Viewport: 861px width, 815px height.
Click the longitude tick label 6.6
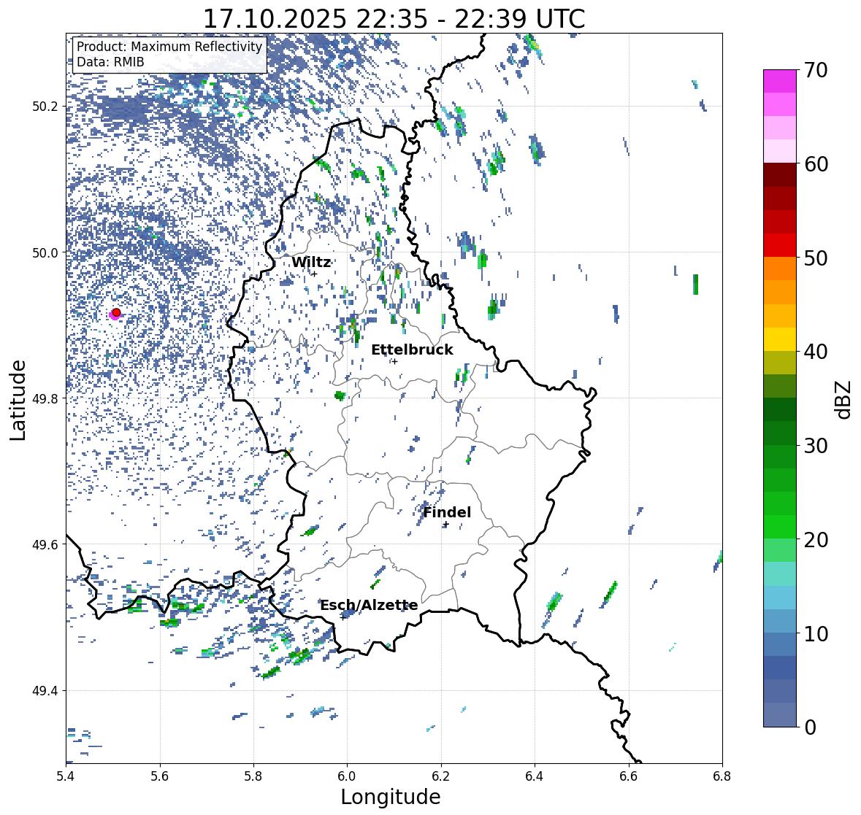(x=629, y=776)
